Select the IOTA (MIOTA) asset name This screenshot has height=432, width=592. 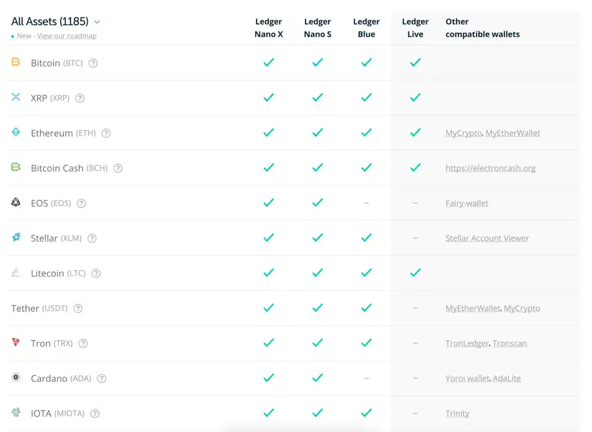[58, 414]
